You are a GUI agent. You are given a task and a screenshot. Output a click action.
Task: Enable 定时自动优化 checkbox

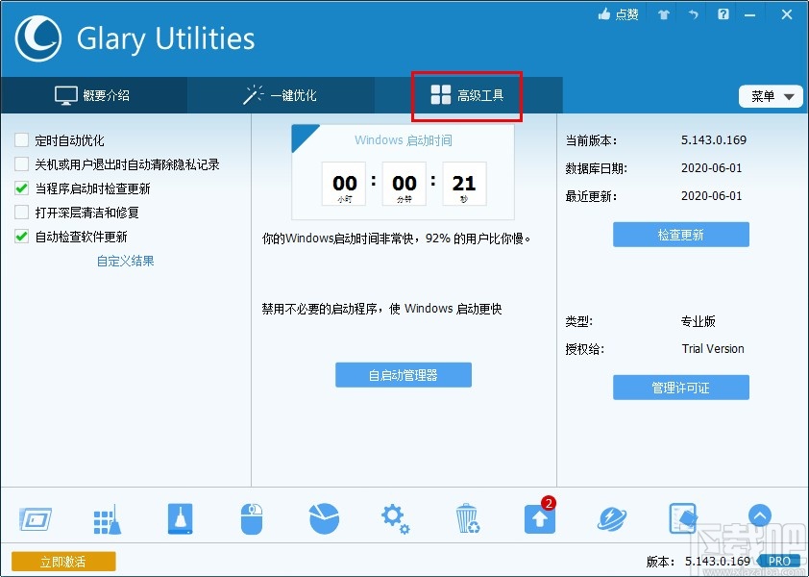[21, 139]
